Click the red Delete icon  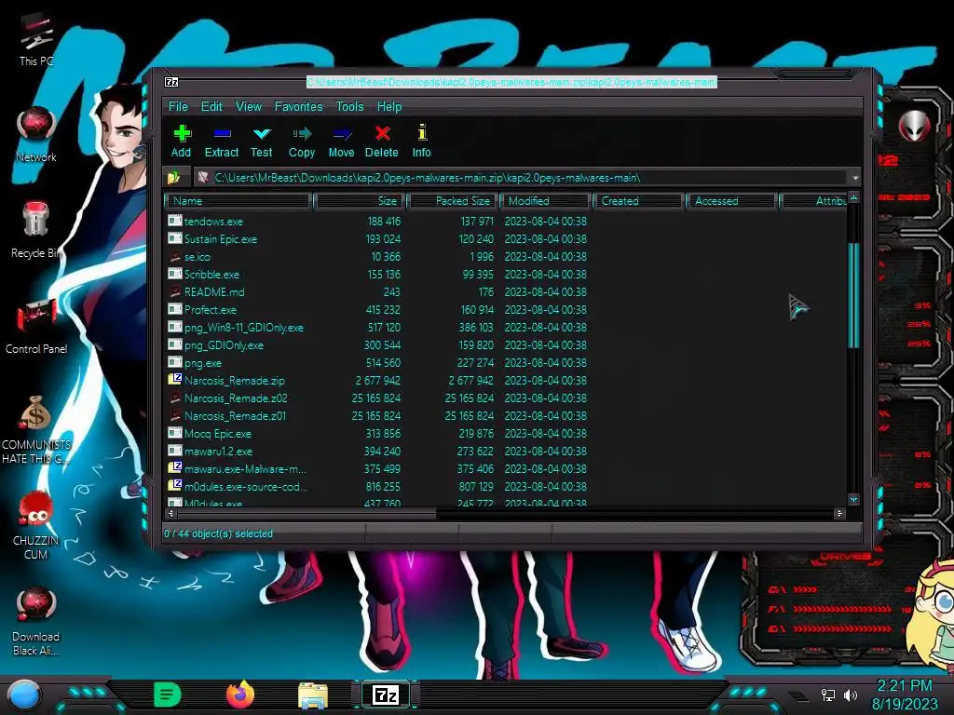click(382, 133)
